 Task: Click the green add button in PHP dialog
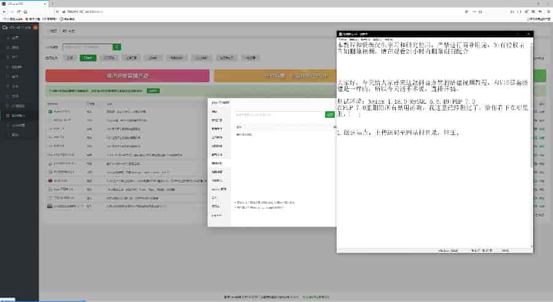click(330, 114)
